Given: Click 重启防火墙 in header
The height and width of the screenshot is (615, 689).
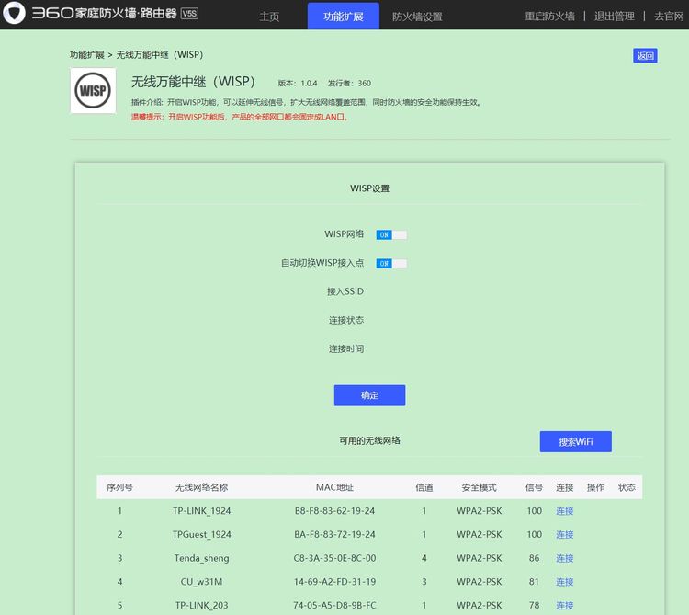Looking at the screenshot, I should click(549, 17).
